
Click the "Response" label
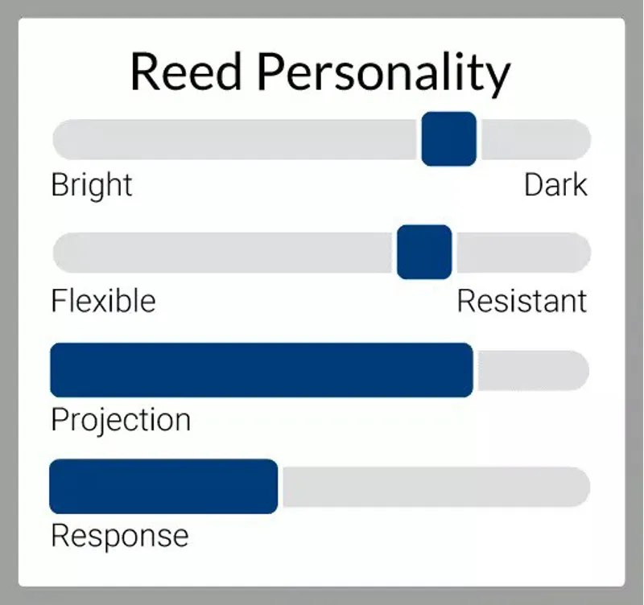tap(119, 535)
